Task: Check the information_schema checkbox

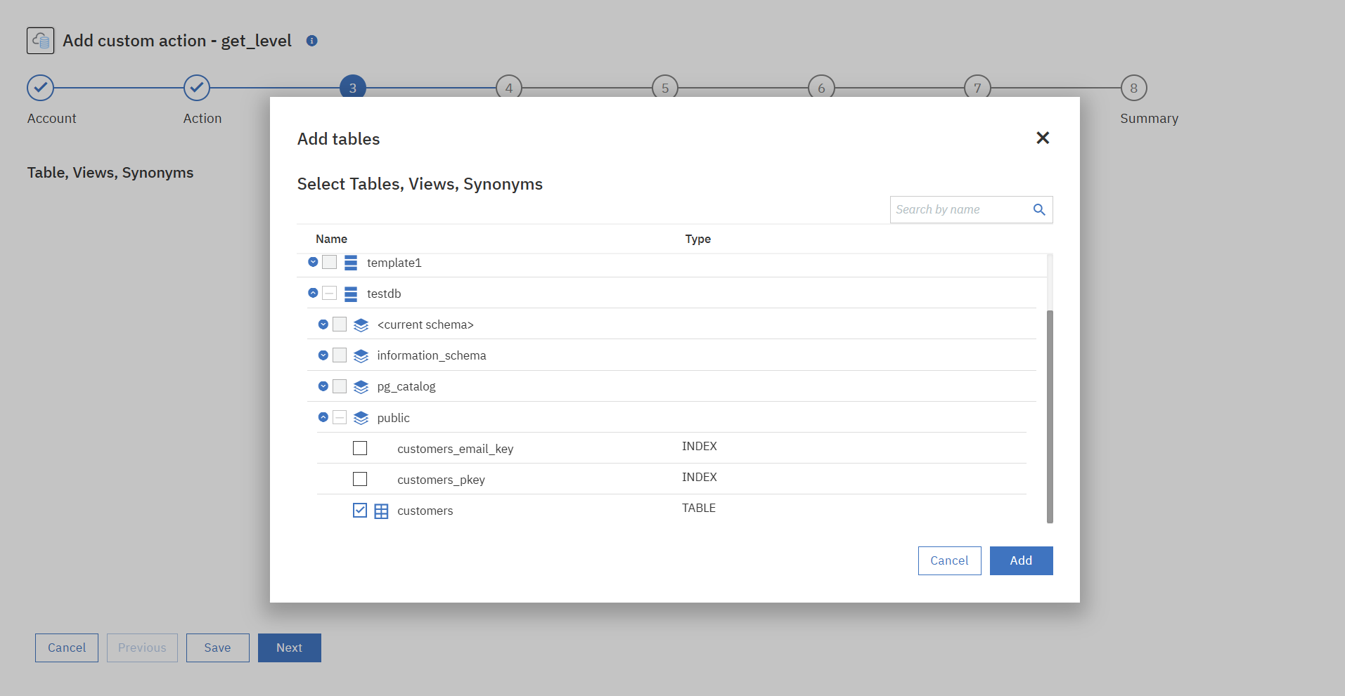Action: (340, 355)
